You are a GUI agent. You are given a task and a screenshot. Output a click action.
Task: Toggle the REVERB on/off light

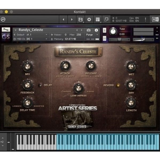118,85
